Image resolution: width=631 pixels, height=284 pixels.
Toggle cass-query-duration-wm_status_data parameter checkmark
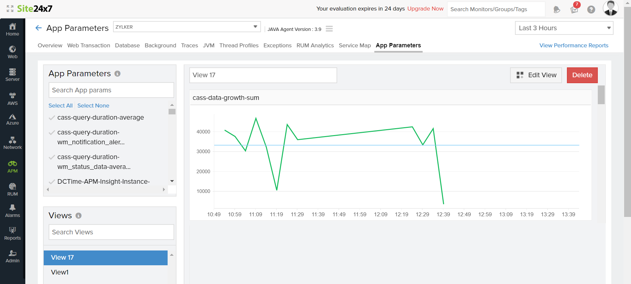pos(52,157)
